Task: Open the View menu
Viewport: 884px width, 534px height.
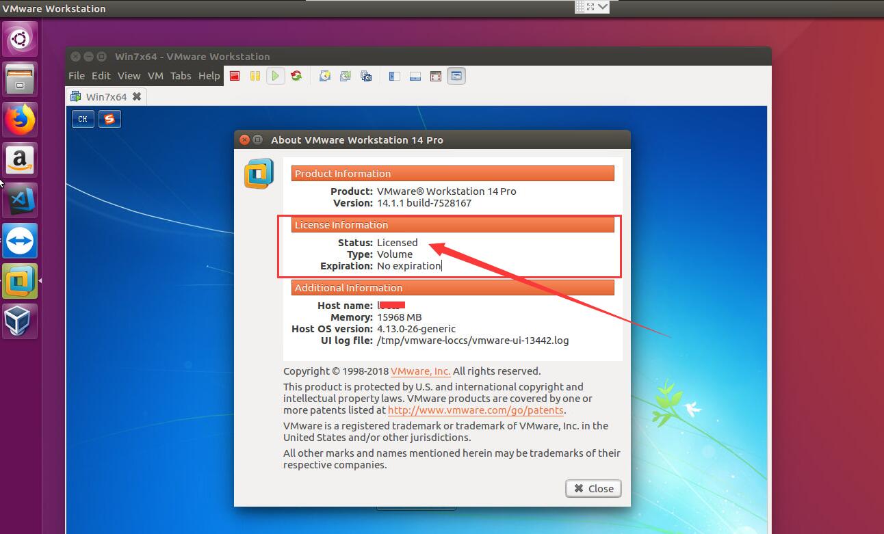Action: pyautogui.click(x=129, y=76)
